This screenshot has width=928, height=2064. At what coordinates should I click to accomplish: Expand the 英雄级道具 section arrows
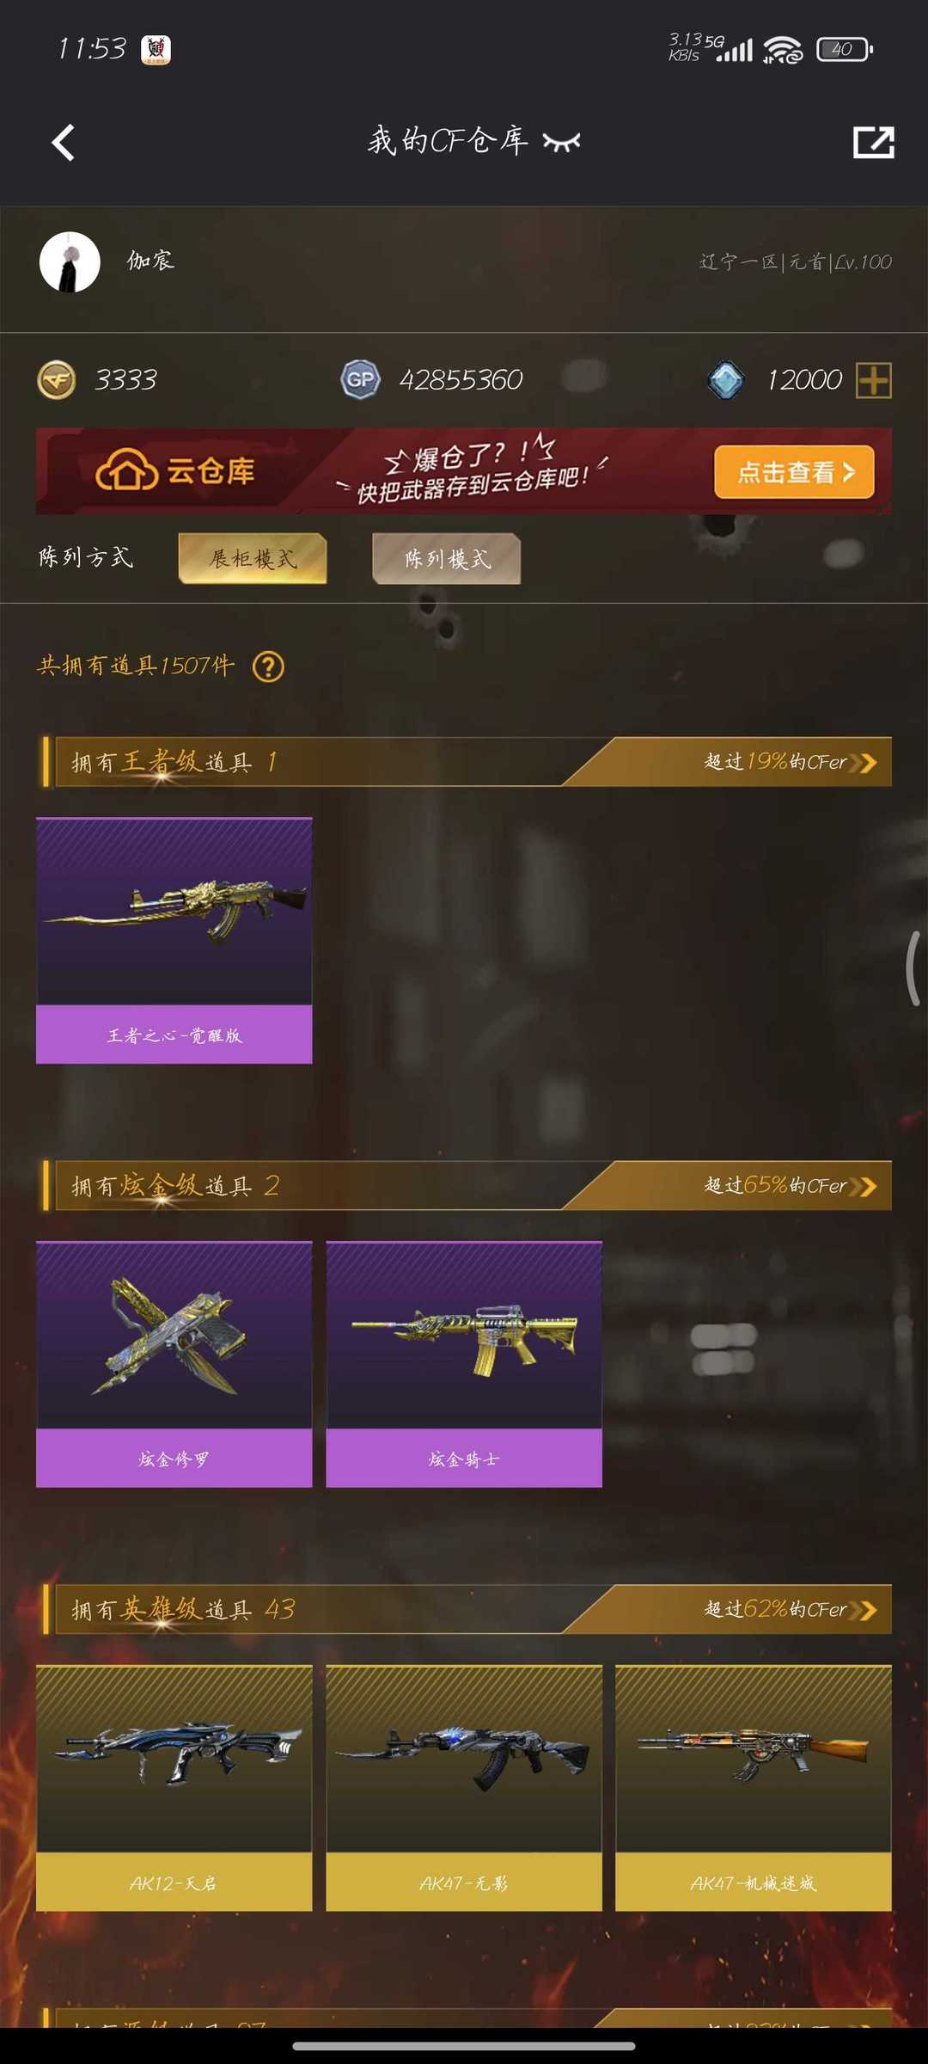point(863,1610)
